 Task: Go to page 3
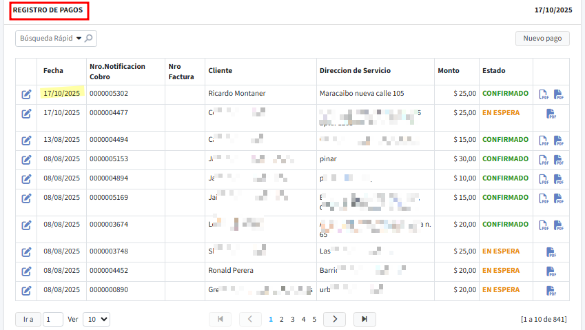click(293, 320)
